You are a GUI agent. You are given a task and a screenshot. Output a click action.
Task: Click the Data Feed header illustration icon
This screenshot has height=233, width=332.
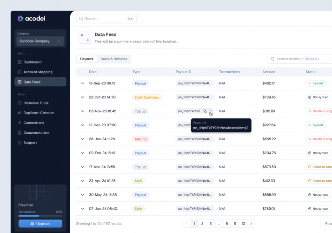pyautogui.click(x=85, y=38)
